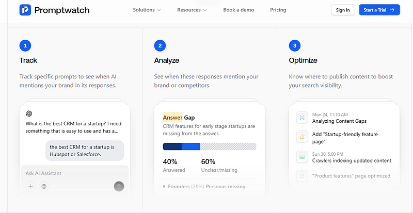
Task: Open the Pricing page
Action: (278, 10)
